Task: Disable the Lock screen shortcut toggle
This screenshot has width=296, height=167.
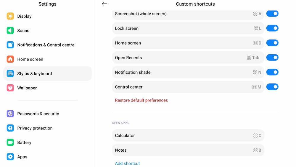Action: pyautogui.click(x=272, y=28)
